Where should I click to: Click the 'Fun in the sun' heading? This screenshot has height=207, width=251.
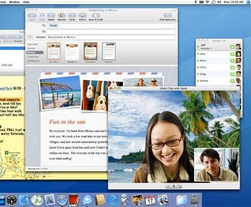tap(67, 122)
